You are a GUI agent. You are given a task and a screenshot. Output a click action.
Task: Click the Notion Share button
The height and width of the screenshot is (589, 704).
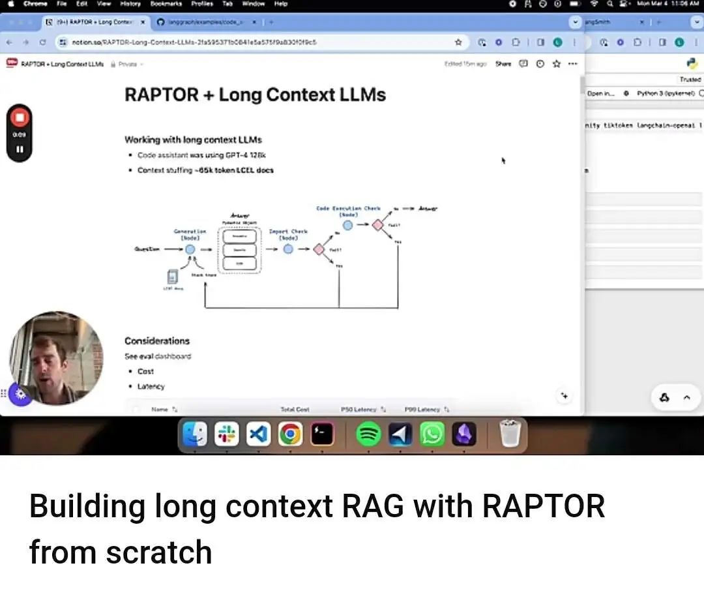(503, 64)
